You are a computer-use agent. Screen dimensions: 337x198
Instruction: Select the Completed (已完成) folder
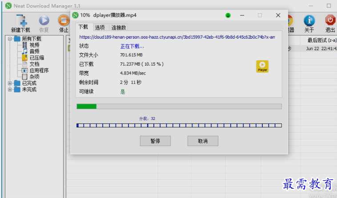(x=29, y=83)
